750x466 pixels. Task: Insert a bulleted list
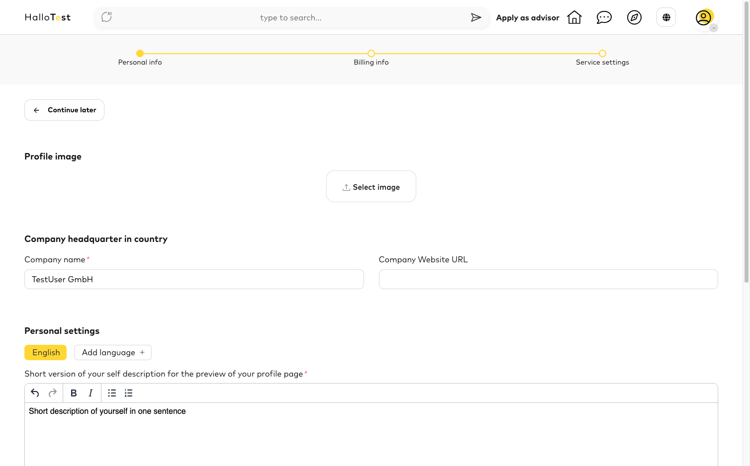click(x=112, y=393)
